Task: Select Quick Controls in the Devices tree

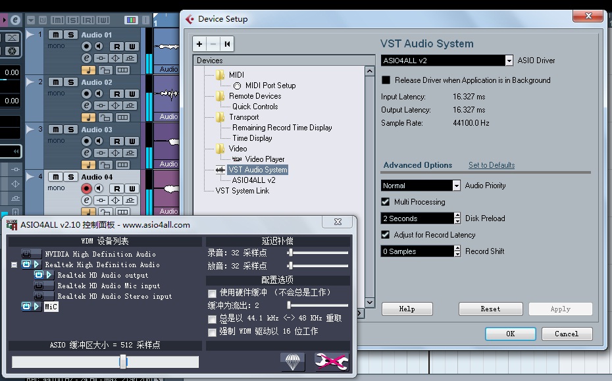Action: 255,107
